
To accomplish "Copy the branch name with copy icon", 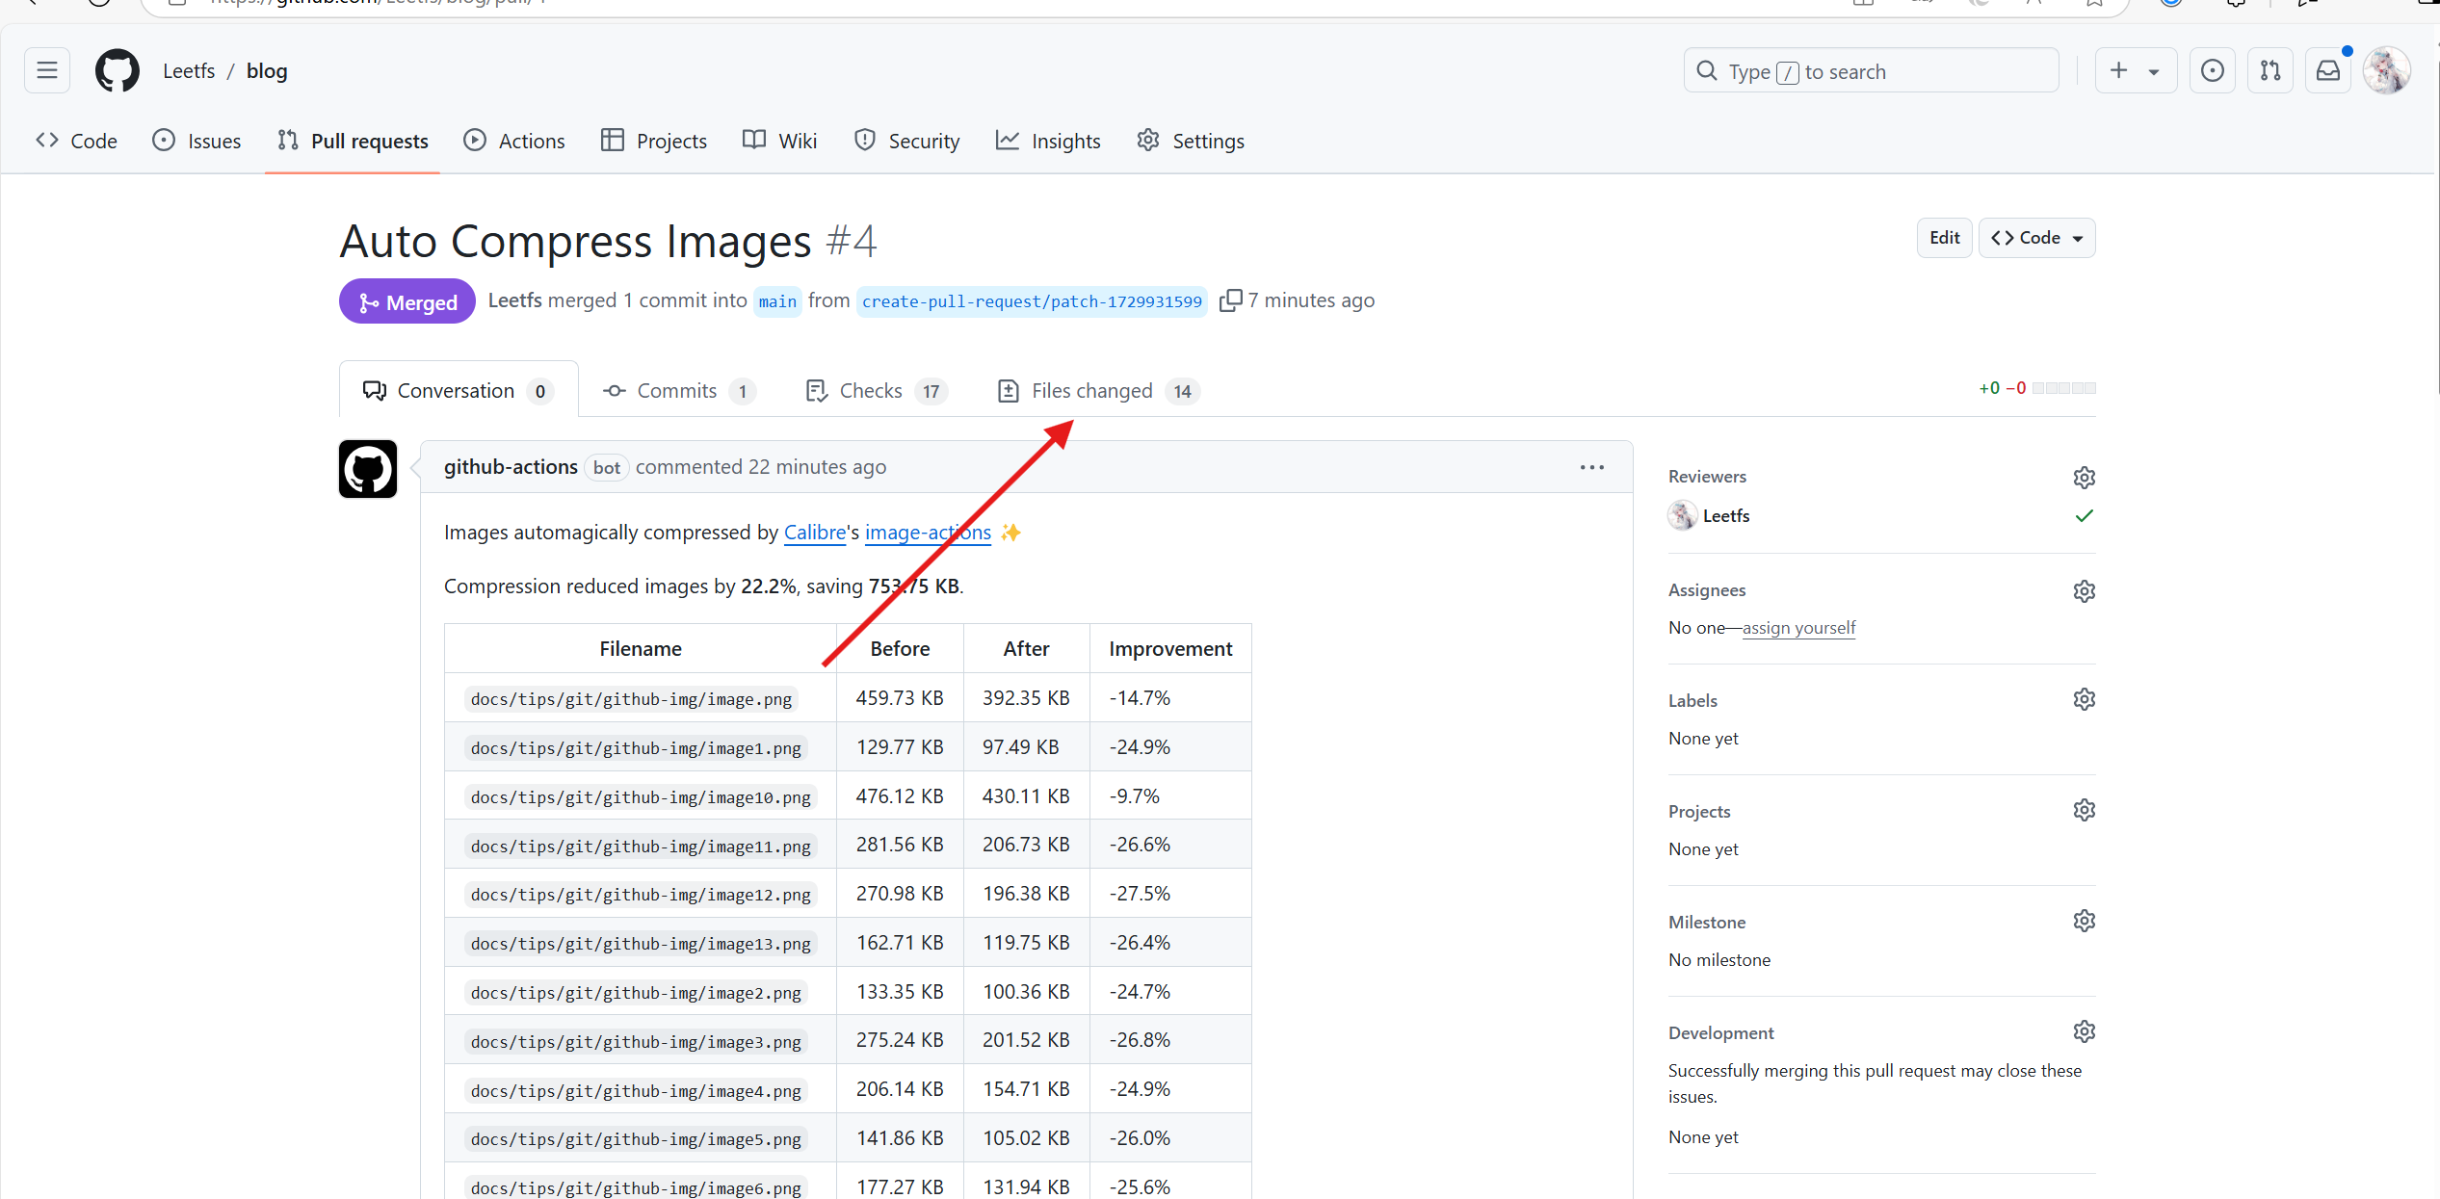I will [1229, 300].
